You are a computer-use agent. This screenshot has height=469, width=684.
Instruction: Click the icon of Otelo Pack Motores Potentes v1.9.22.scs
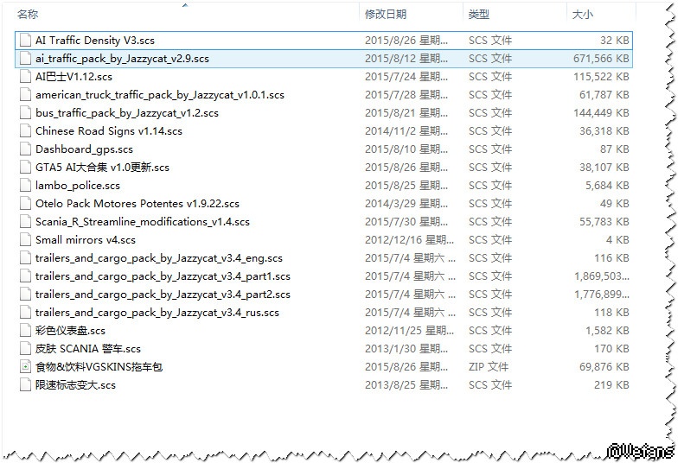(x=25, y=204)
